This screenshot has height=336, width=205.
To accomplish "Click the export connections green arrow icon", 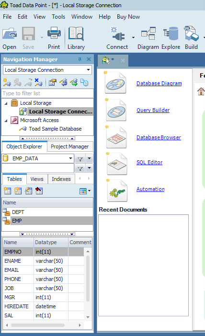I will pos(74,82).
